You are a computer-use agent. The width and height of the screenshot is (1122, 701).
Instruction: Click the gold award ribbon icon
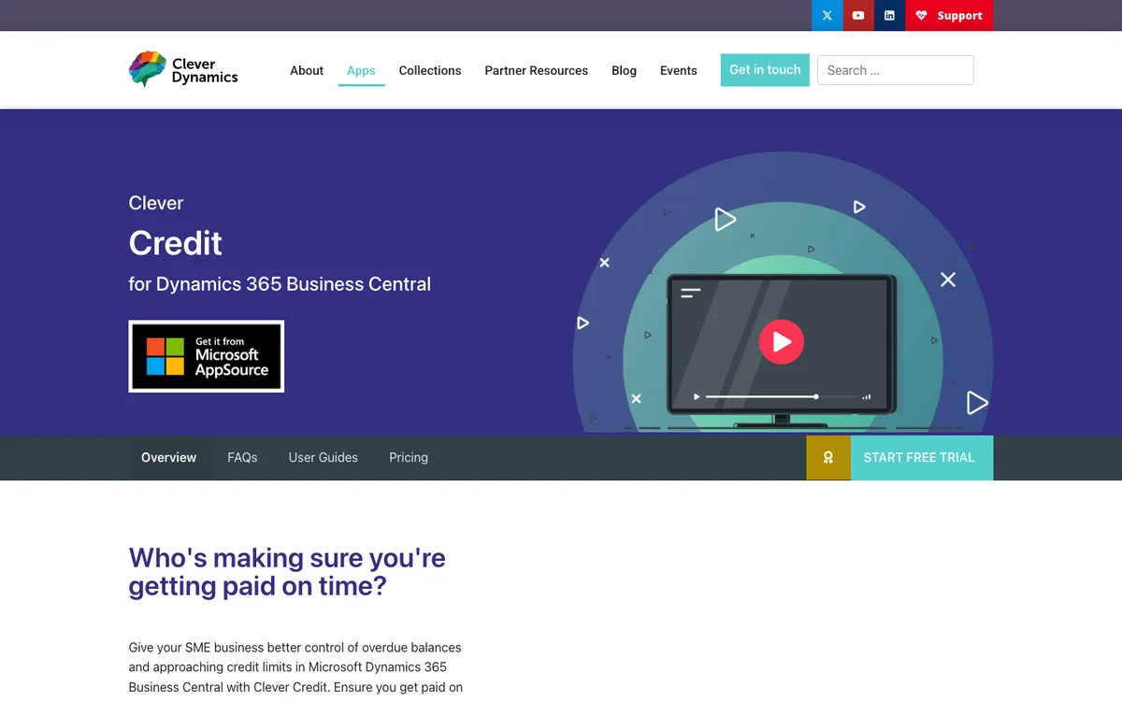coord(828,458)
